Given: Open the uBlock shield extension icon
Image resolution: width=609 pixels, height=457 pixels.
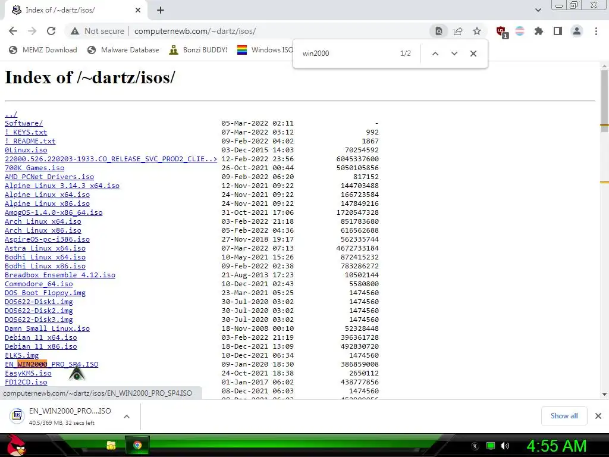Looking at the screenshot, I should [501, 32].
